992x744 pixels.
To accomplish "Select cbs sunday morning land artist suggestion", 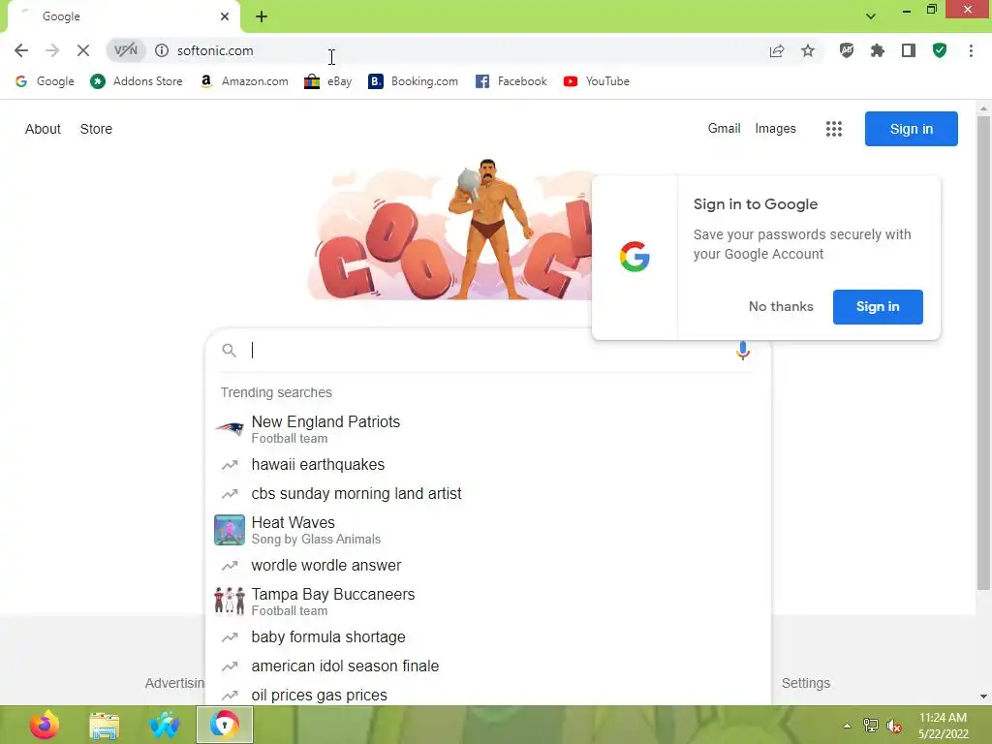I will (x=488, y=493).
